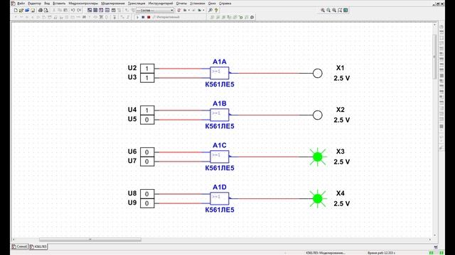Click the redo arrow icon
455x255 pixels.
click(79, 10)
